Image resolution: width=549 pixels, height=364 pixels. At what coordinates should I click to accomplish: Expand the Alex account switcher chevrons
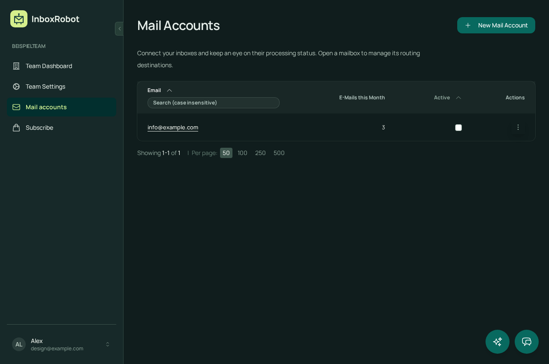point(108,344)
